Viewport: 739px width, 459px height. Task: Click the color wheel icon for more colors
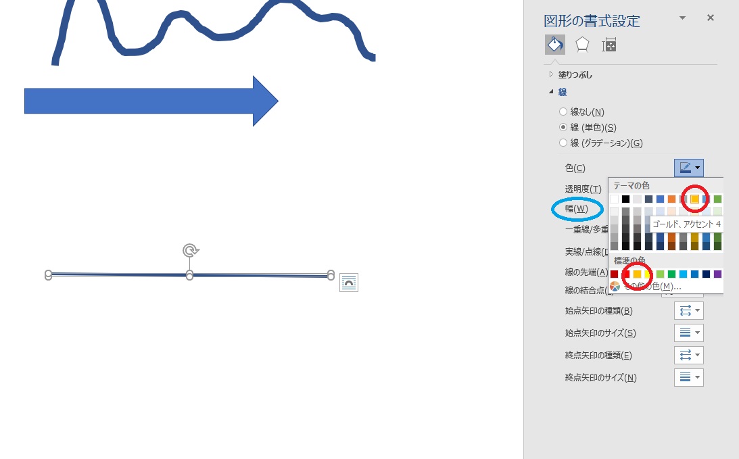pos(615,286)
